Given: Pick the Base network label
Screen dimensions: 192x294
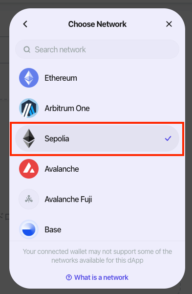Looking at the screenshot, I should tap(53, 230).
